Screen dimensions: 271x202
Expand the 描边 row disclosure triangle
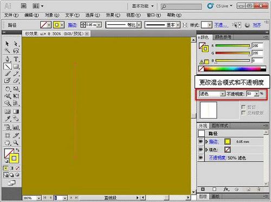point(207,141)
